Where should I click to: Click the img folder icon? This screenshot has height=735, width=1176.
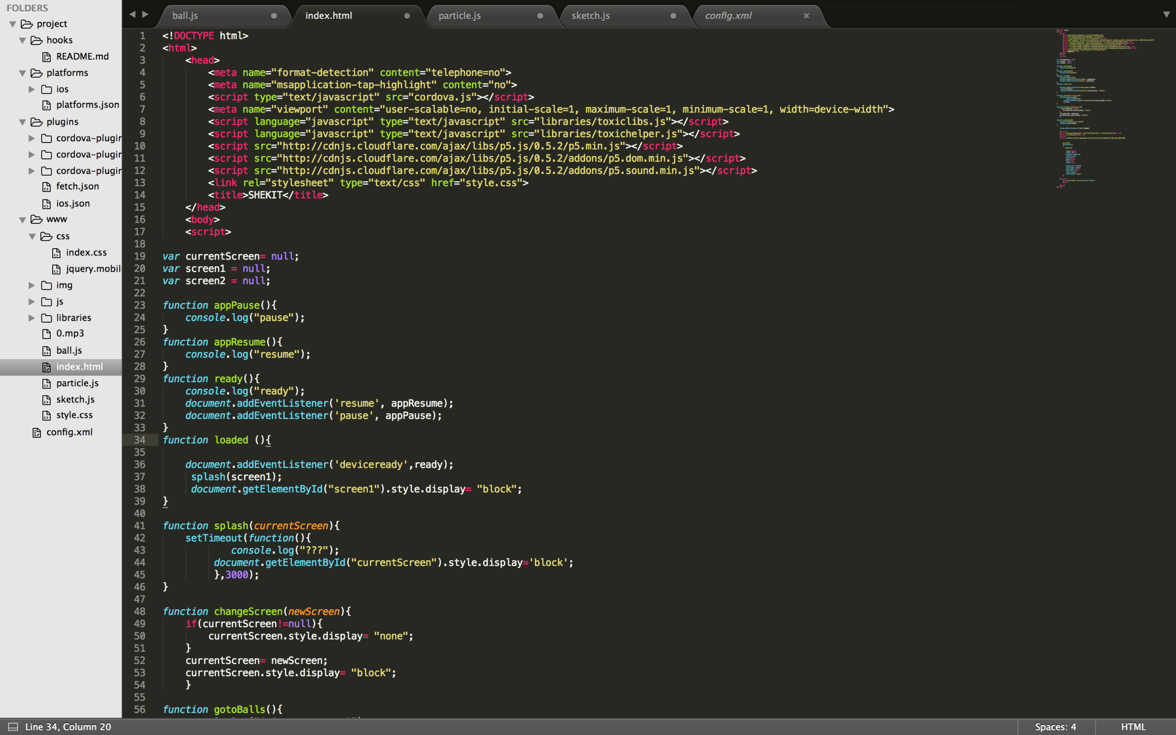[47, 285]
